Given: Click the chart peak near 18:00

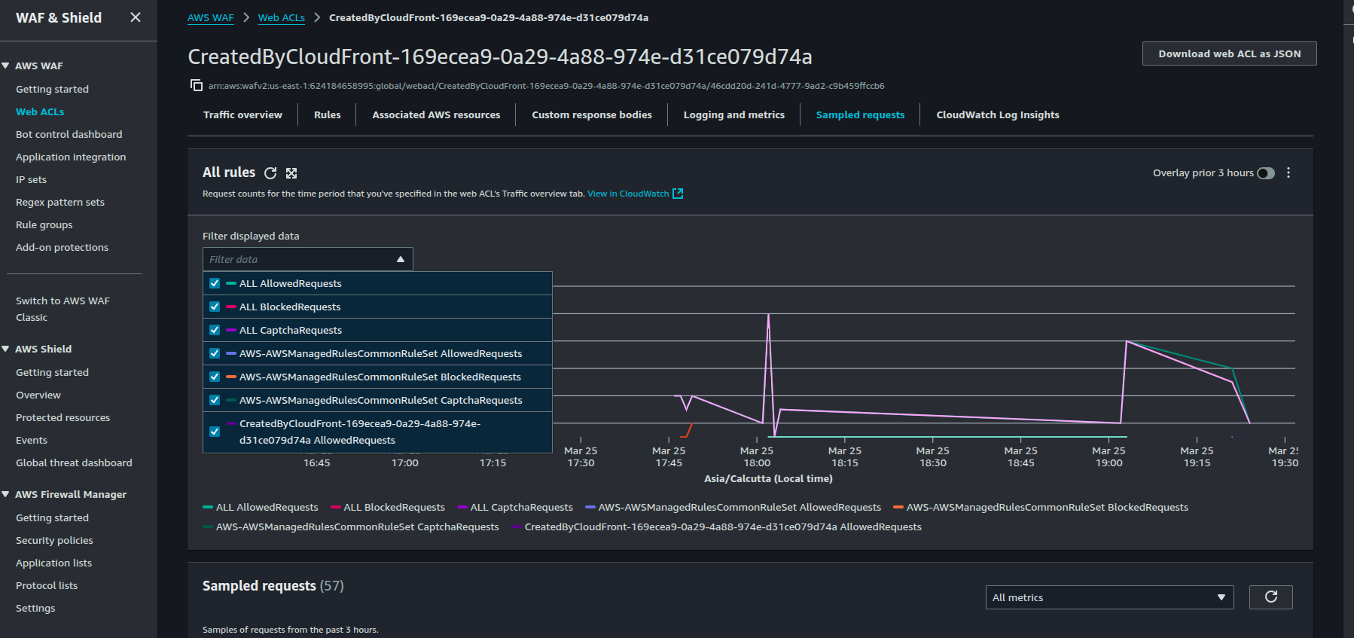Looking at the screenshot, I should (x=768, y=314).
